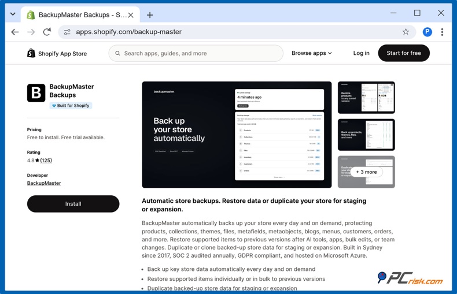Minimize the browser window
Image resolution: width=457 pixels, height=294 pixels.
(x=393, y=13)
